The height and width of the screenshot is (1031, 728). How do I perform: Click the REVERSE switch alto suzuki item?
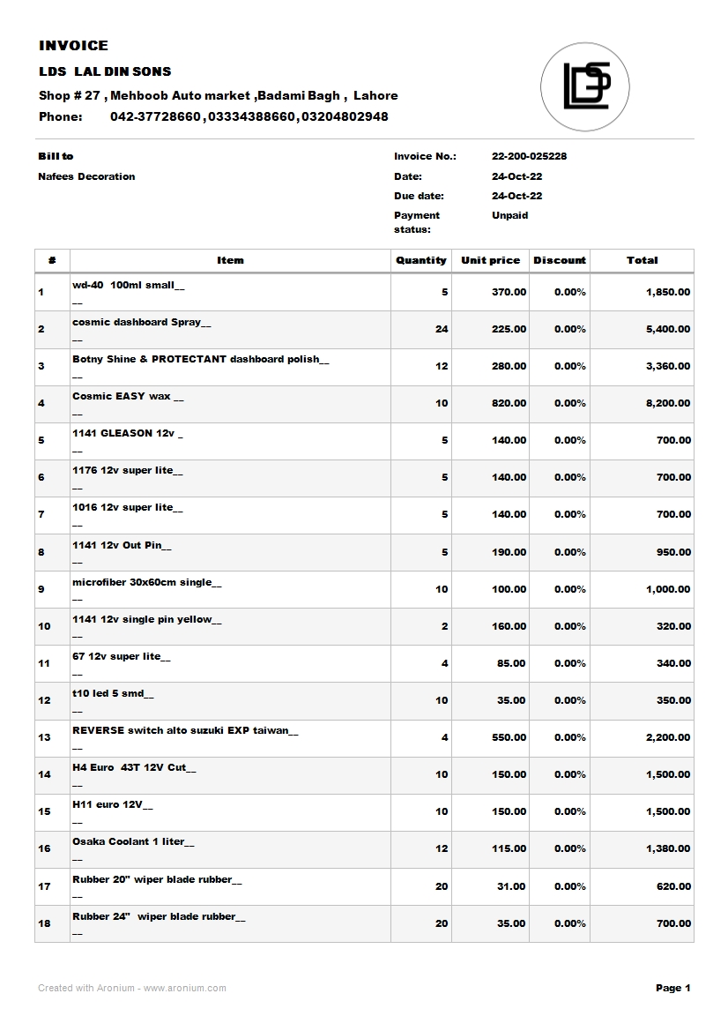[185, 731]
